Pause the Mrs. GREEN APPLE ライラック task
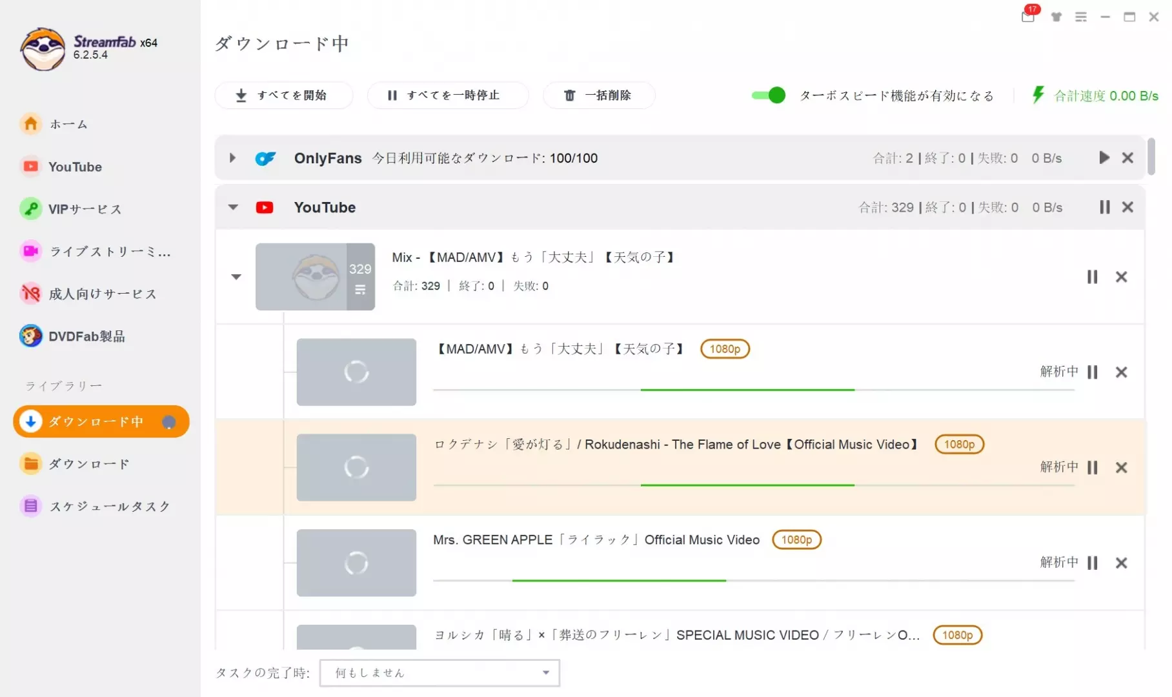 coord(1092,563)
